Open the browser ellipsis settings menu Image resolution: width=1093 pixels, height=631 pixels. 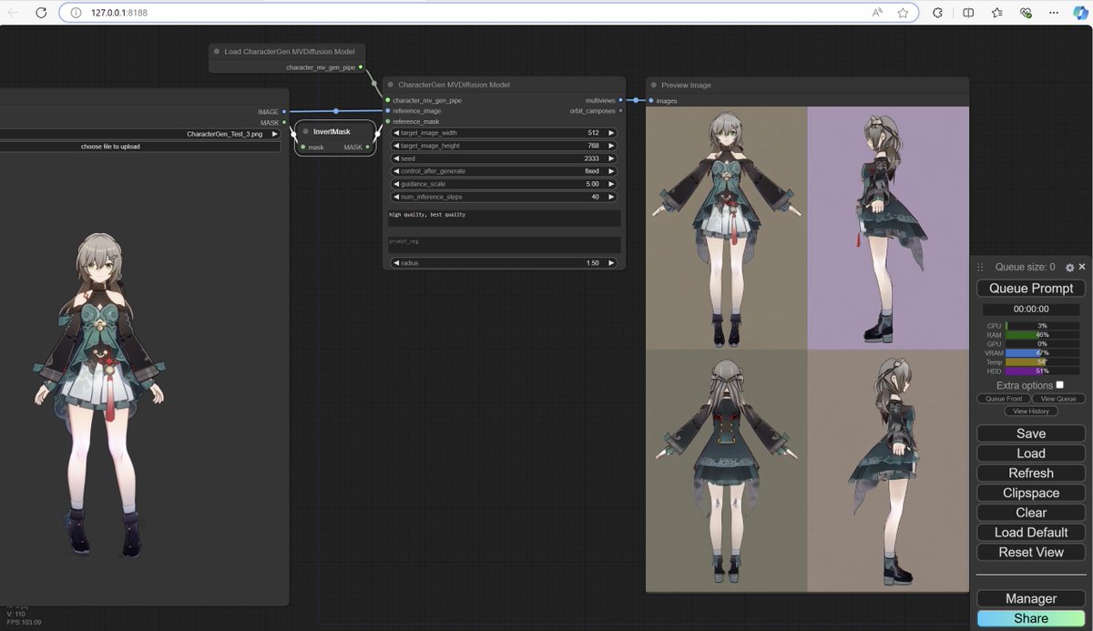click(1053, 14)
